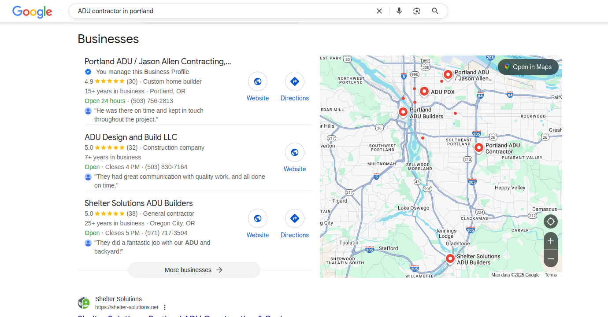Open the three-dot menu beside shelter-solutions.net
608x317 pixels.
click(x=165, y=307)
